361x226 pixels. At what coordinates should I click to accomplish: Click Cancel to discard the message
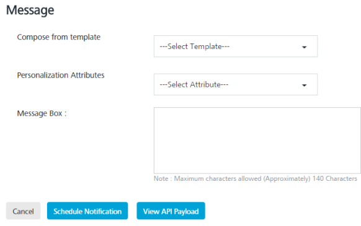click(x=23, y=211)
